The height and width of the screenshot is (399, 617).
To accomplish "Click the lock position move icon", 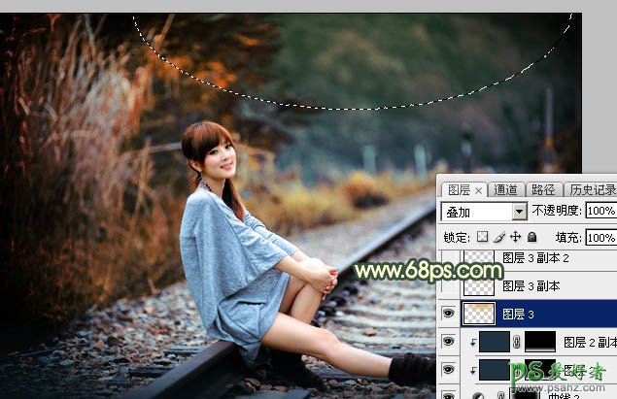I will coord(516,237).
